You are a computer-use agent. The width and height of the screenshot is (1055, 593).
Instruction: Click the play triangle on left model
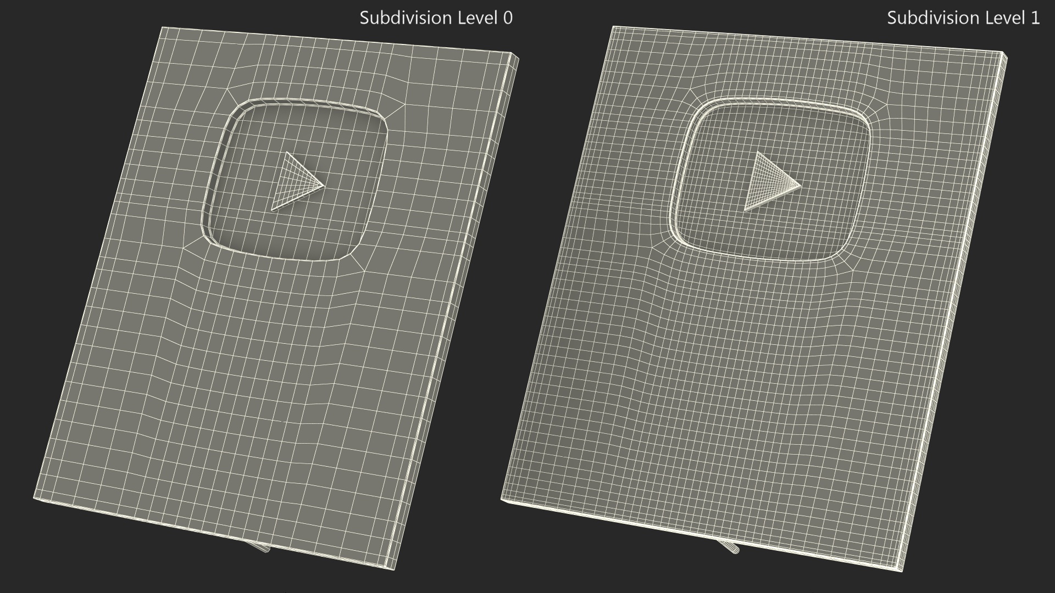293,183
